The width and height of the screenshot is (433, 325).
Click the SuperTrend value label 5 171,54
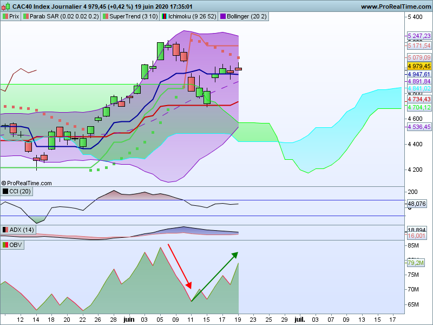click(x=419, y=45)
